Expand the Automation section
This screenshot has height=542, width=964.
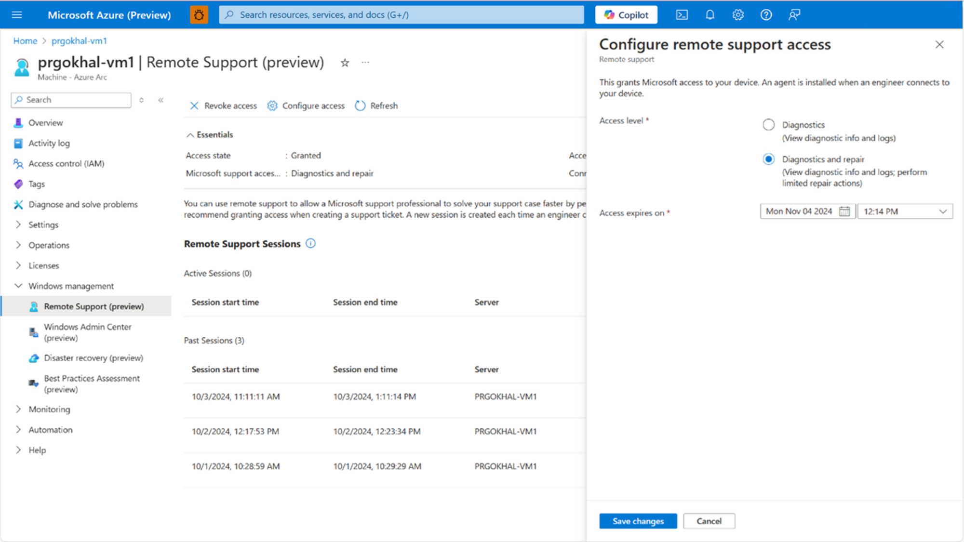(x=18, y=429)
